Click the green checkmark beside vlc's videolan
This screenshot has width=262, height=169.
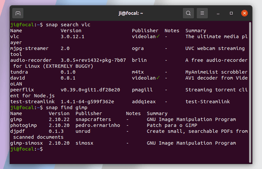click(158, 36)
